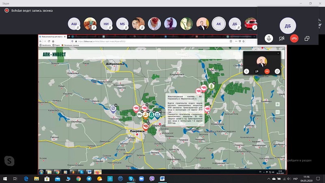Select small ДБ avatar in participant row

[235, 24]
